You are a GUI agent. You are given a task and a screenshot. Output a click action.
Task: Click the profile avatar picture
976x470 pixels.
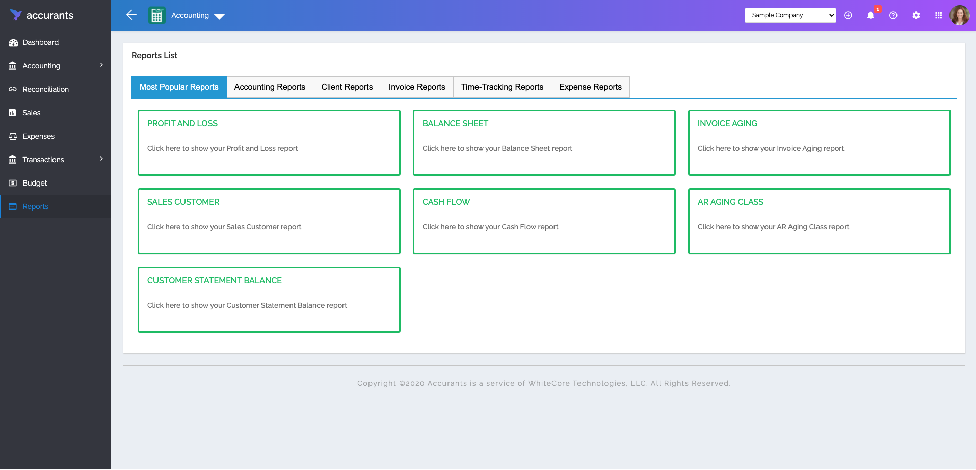click(959, 15)
